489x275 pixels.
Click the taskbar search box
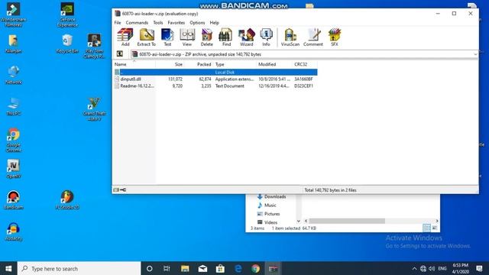(79, 268)
